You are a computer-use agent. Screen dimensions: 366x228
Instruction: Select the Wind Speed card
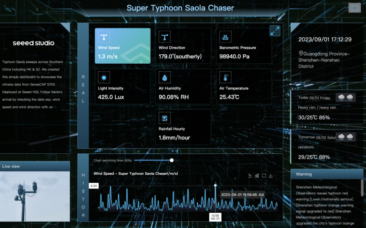[122, 46]
